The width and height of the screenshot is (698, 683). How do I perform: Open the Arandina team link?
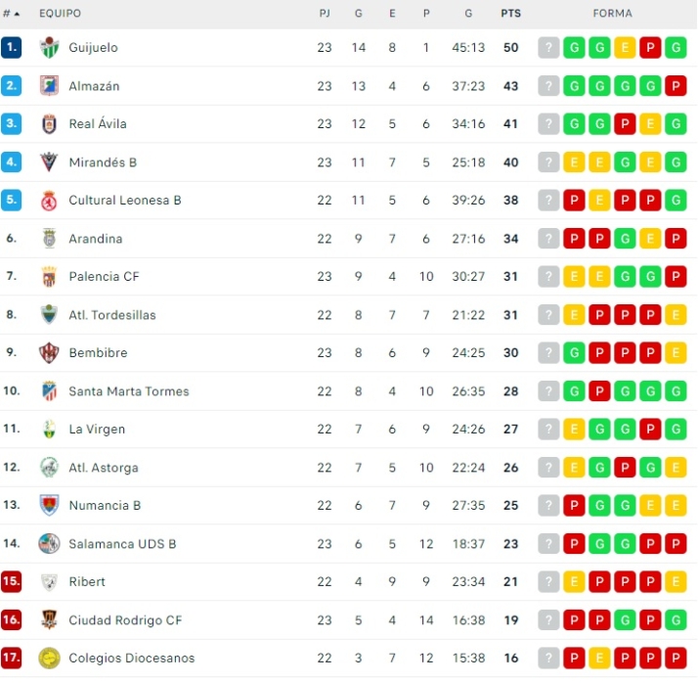point(95,239)
